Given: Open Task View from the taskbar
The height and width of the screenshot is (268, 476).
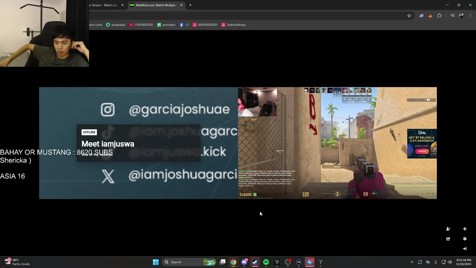Looking at the screenshot, I should click(222, 262).
